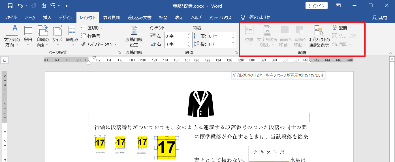This screenshot has width=395, height=162.
Task: Click the Save icon in title bar
Action: click(x=10, y=6)
